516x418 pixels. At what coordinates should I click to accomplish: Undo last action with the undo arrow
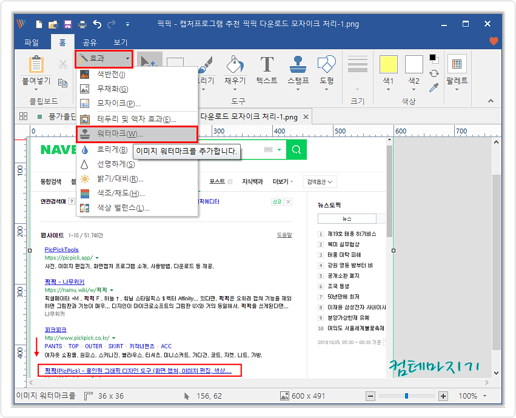pos(97,24)
